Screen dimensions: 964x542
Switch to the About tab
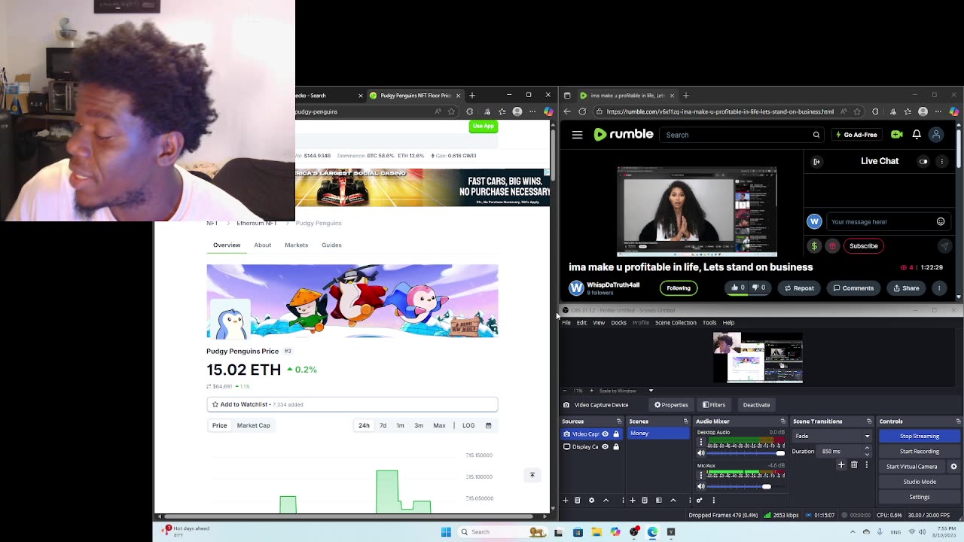click(x=262, y=245)
